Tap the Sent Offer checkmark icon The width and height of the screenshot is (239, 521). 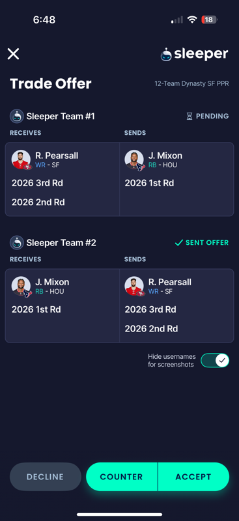[179, 243]
